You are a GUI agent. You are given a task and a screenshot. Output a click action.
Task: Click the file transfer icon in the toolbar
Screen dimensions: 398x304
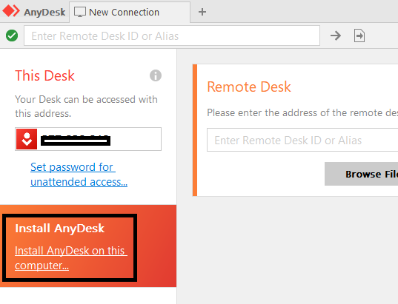click(x=359, y=36)
